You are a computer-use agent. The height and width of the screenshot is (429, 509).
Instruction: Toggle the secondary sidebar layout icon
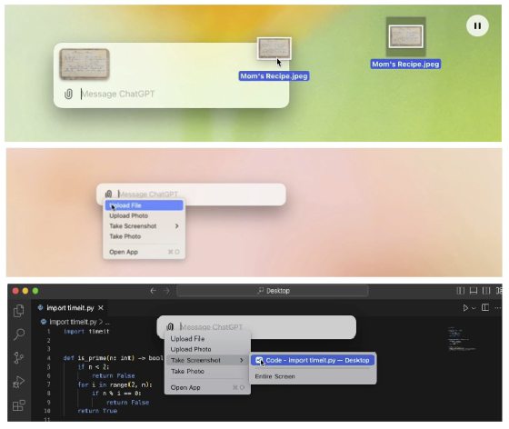click(x=486, y=291)
